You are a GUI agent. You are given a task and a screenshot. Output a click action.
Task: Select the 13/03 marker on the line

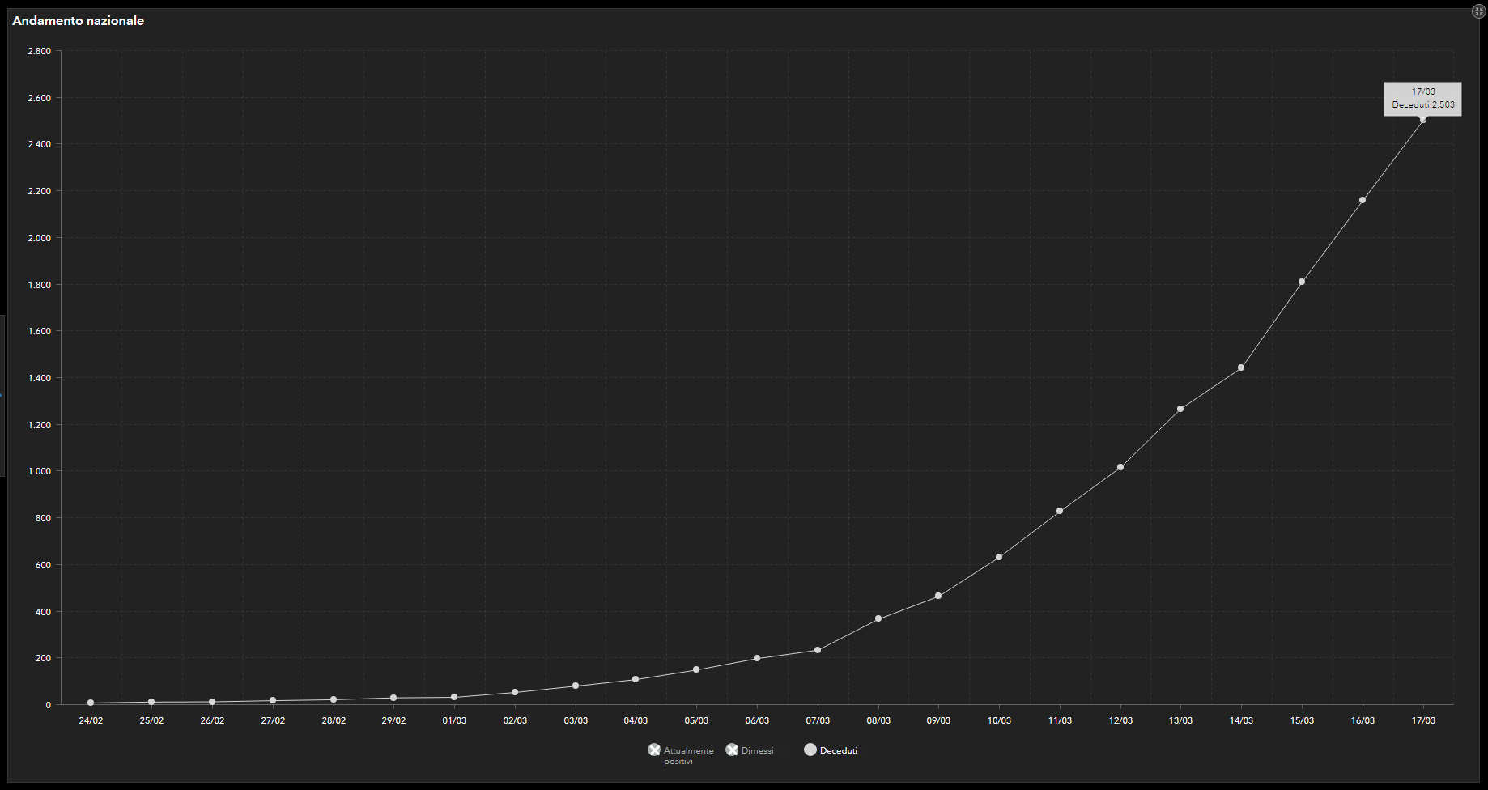[x=1180, y=409]
